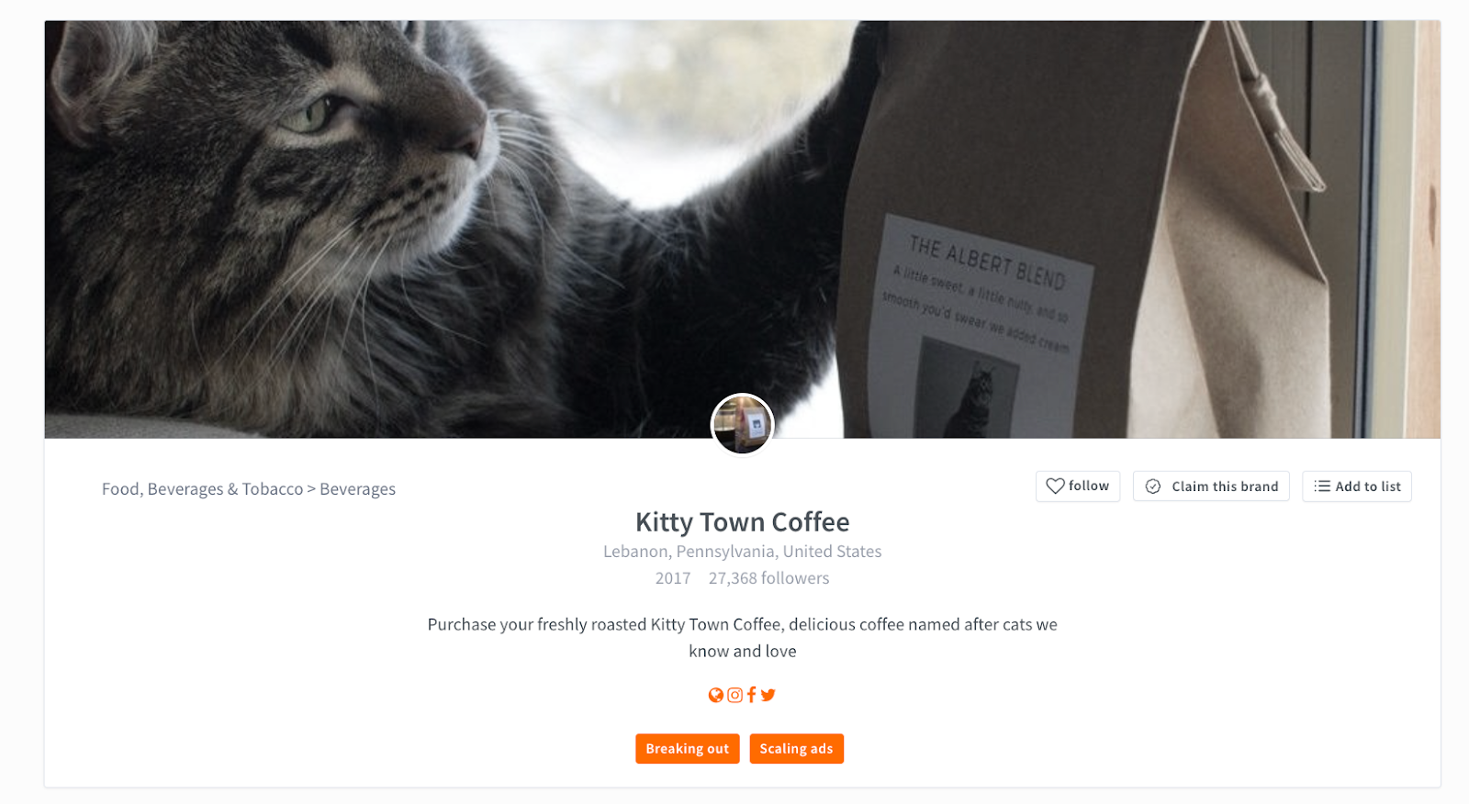Click the Albert Blend label in cover photo

(986, 262)
